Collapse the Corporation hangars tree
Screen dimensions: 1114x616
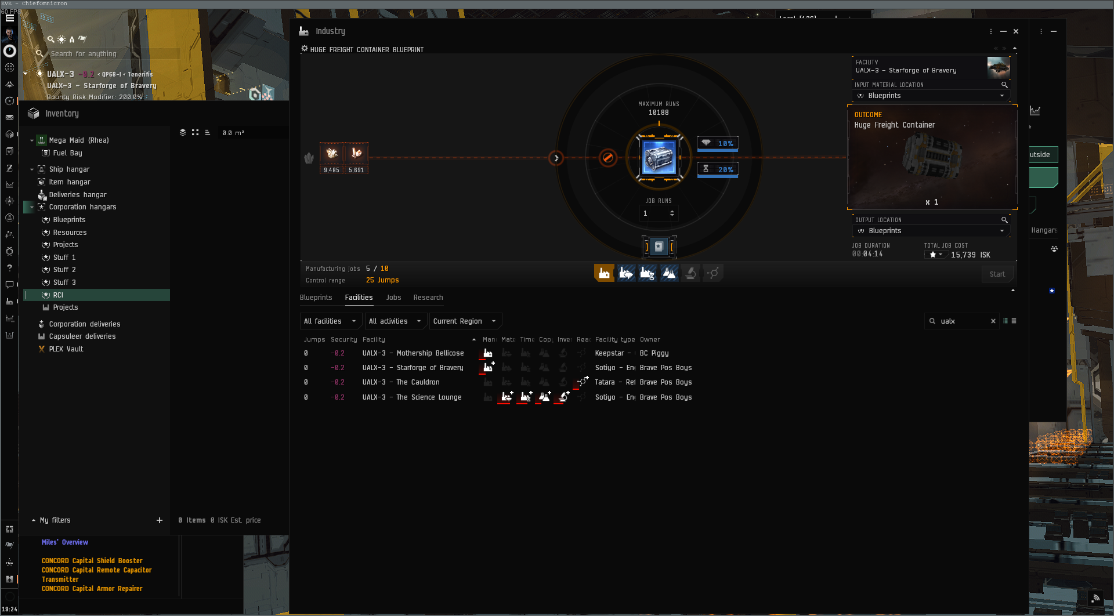32,207
